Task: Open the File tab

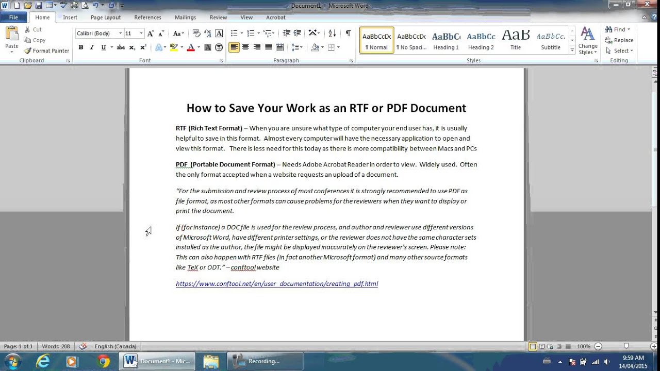Action: 13,17
